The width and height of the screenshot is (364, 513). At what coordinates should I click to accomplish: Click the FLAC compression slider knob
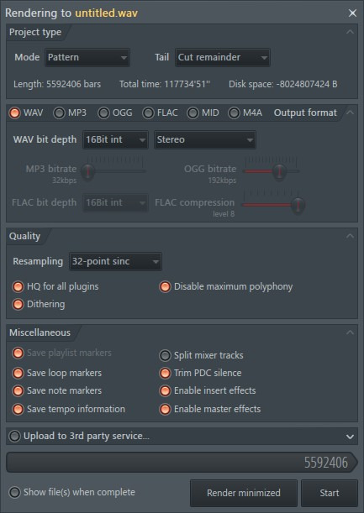[x=298, y=205]
